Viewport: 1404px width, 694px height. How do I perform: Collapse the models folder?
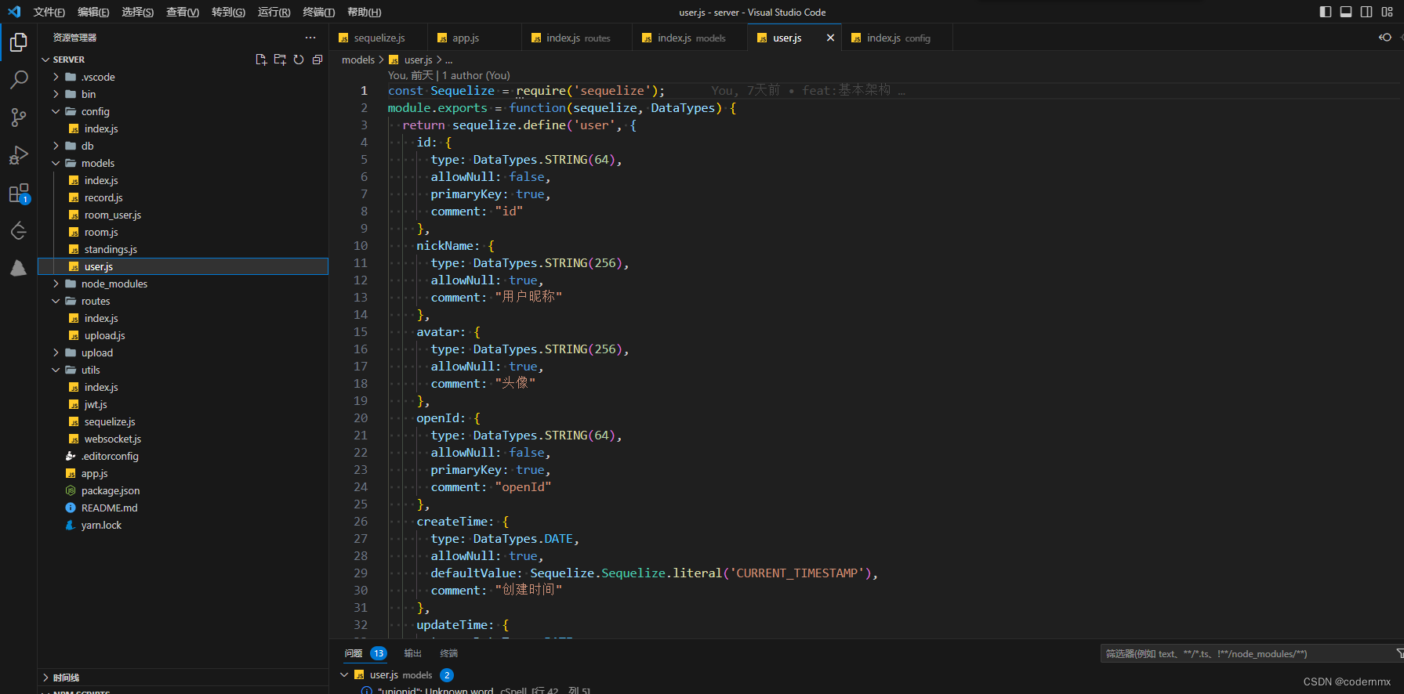click(x=56, y=163)
